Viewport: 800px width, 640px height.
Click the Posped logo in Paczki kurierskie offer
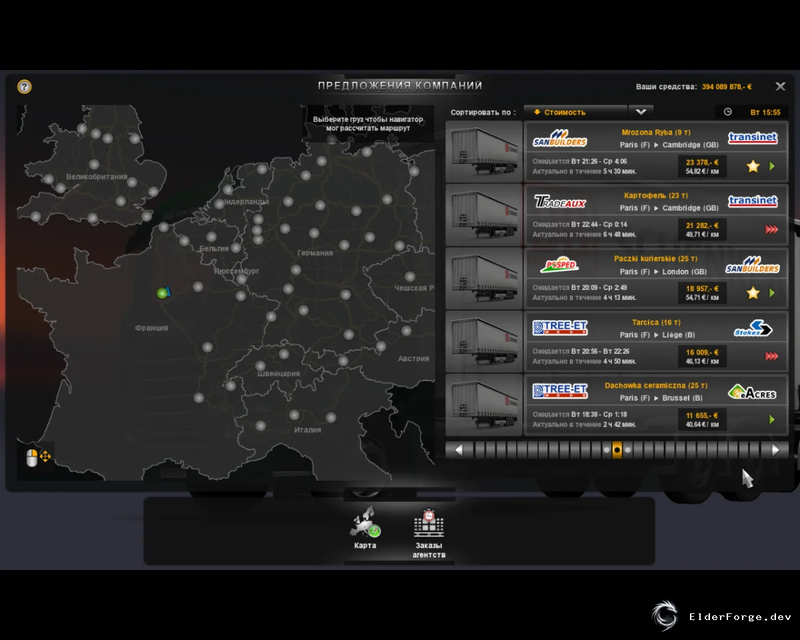560,265
